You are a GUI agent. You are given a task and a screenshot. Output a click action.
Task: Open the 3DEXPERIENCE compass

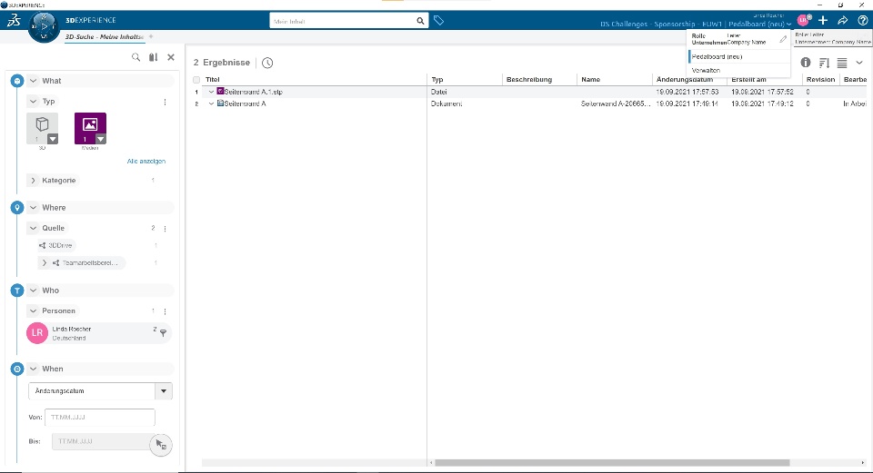(x=44, y=26)
